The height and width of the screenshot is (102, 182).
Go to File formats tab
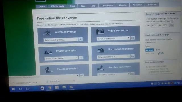(x=57, y=6)
